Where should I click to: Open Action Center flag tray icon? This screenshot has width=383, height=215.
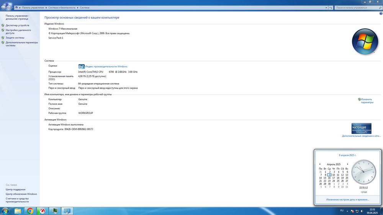[352, 211]
